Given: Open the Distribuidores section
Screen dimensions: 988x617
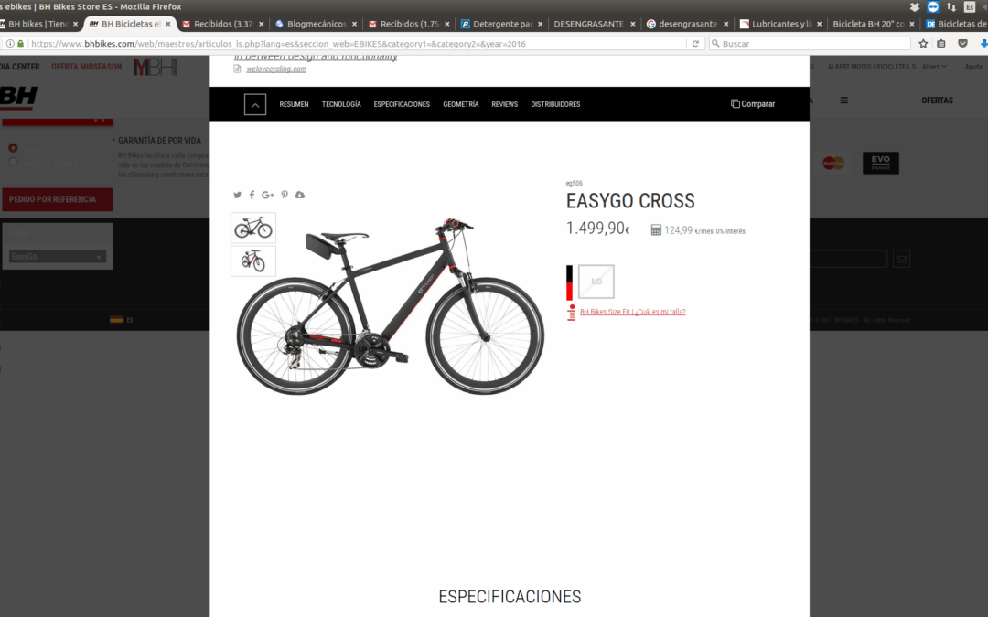Looking at the screenshot, I should pos(556,104).
